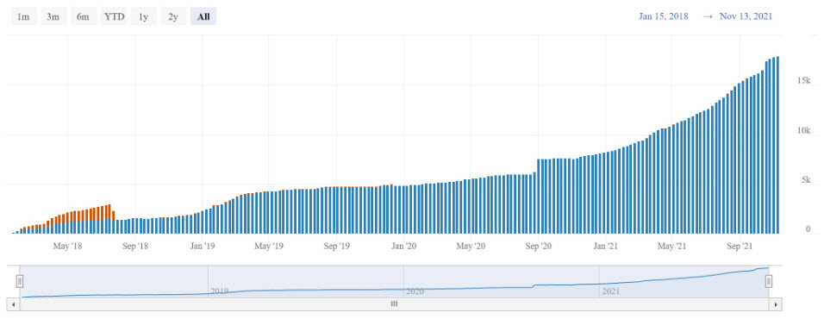Grab the right navigator handle
This screenshot has width=824, height=319.
coord(768,282)
